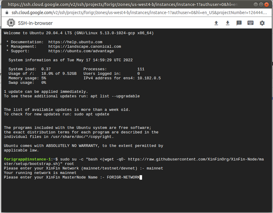Click the download file icon

[x=227, y=23]
